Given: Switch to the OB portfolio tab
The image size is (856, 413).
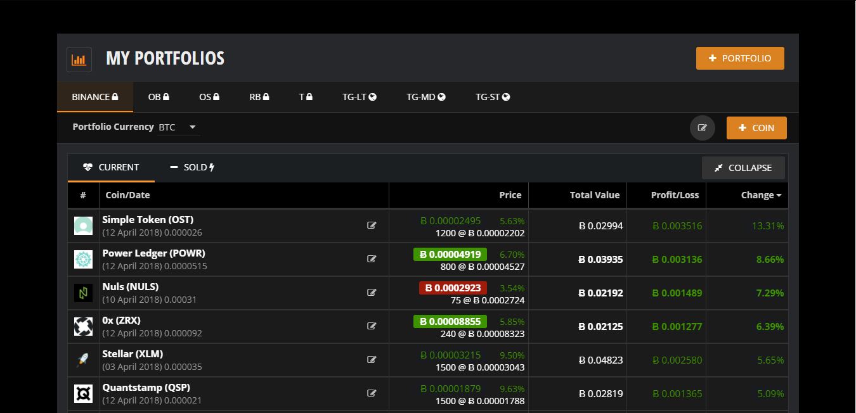Looking at the screenshot, I should [x=159, y=97].
